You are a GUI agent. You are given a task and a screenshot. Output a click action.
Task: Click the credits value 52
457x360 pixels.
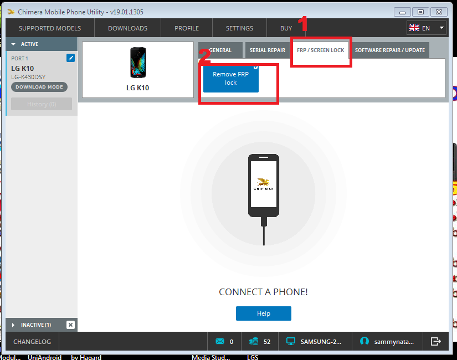267,342
